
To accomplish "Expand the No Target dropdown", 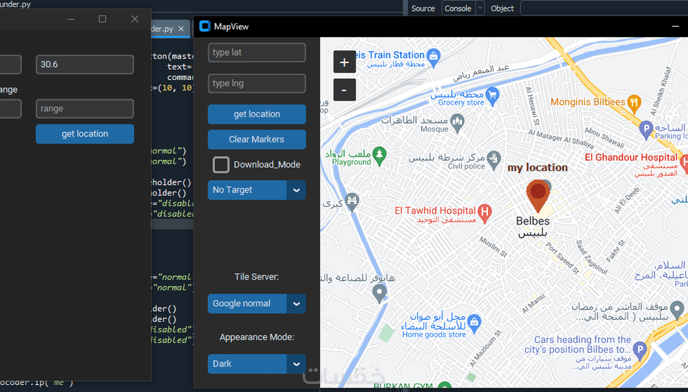I will click(257, 190).
